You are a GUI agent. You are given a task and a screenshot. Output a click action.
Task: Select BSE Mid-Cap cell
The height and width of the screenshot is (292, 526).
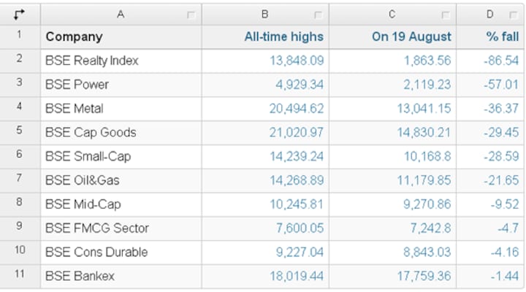pos(121,204)
